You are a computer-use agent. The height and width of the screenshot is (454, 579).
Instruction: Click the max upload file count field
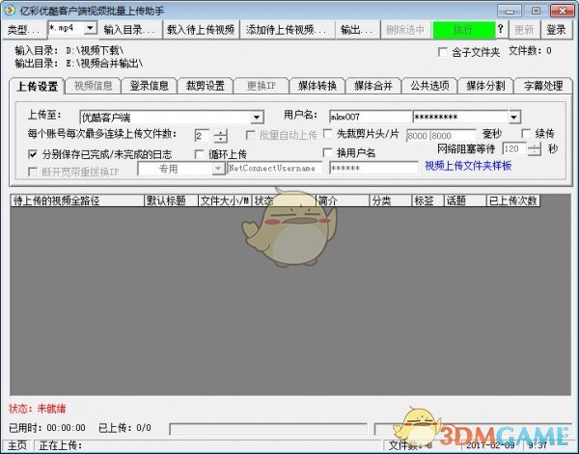(202, 136)
